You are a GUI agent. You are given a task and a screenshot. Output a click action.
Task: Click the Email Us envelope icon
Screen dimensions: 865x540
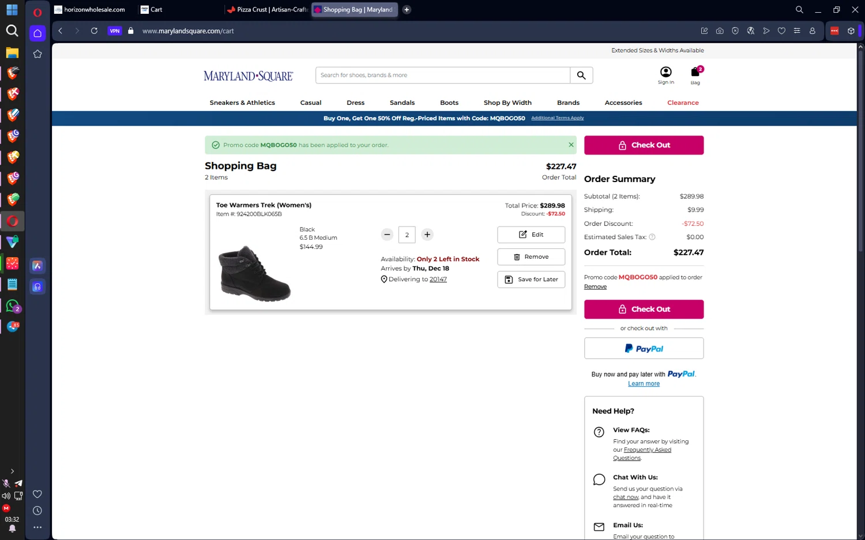[x=599, y=527]
